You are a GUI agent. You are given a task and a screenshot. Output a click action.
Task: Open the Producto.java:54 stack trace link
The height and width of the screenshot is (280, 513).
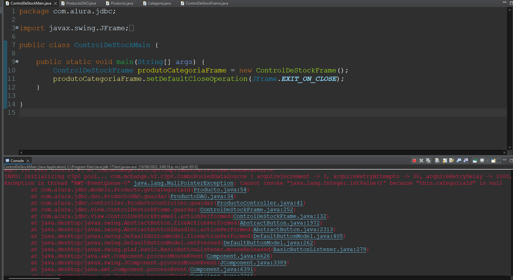pos(220,189)
